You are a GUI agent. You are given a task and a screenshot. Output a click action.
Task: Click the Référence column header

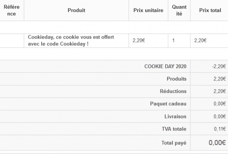point(12,10)
